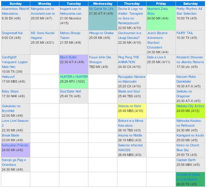The image size is (207, 188).
Task: Open the No Game No Life link
Action: (101, 9)
